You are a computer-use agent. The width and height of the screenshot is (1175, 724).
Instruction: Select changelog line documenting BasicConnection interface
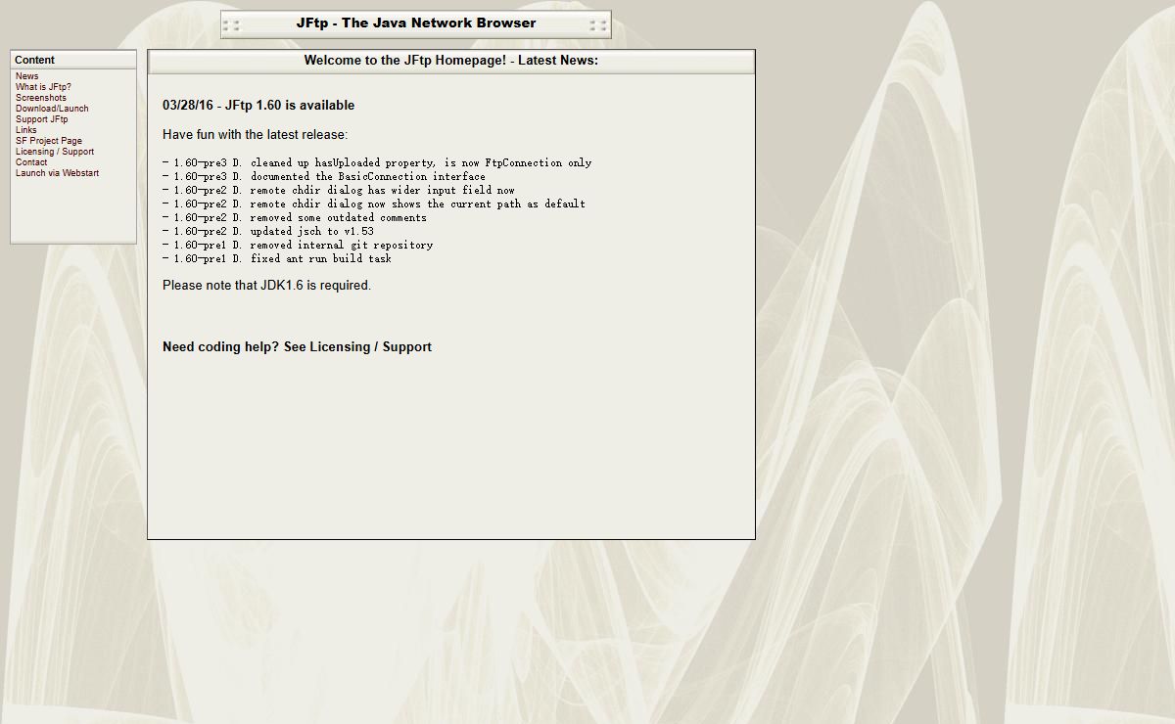[324, 177]
